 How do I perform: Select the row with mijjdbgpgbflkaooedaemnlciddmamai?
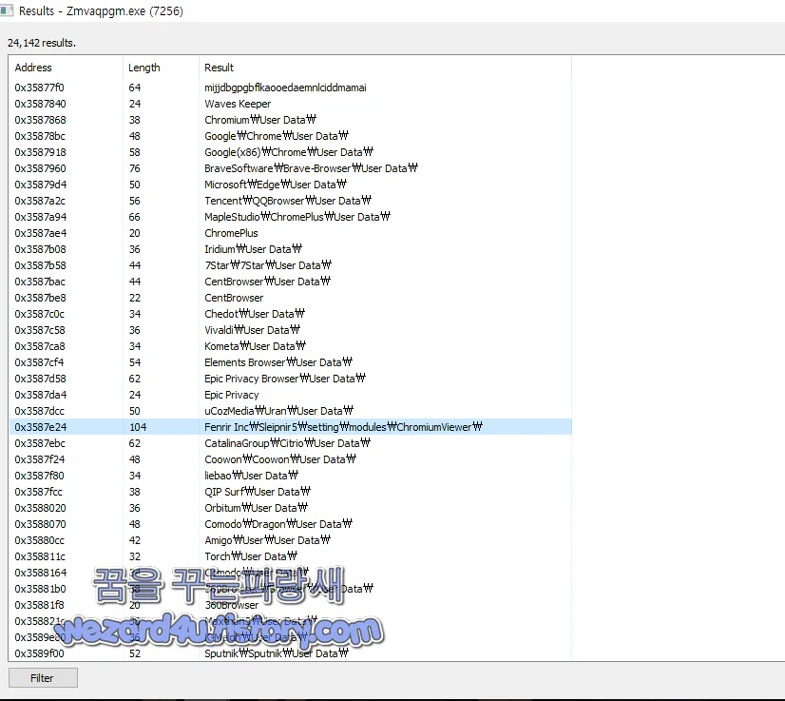coord(291,88)
